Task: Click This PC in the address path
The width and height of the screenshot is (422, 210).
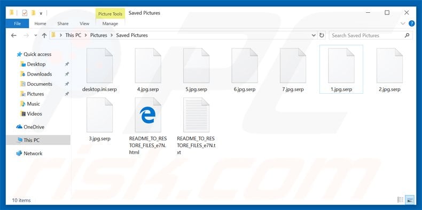Action: 73,35
